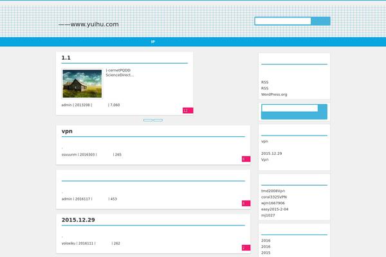Screen dimensions: 386x257
Task: Open voloeiku author link
Action: click(x=68, y=244)
